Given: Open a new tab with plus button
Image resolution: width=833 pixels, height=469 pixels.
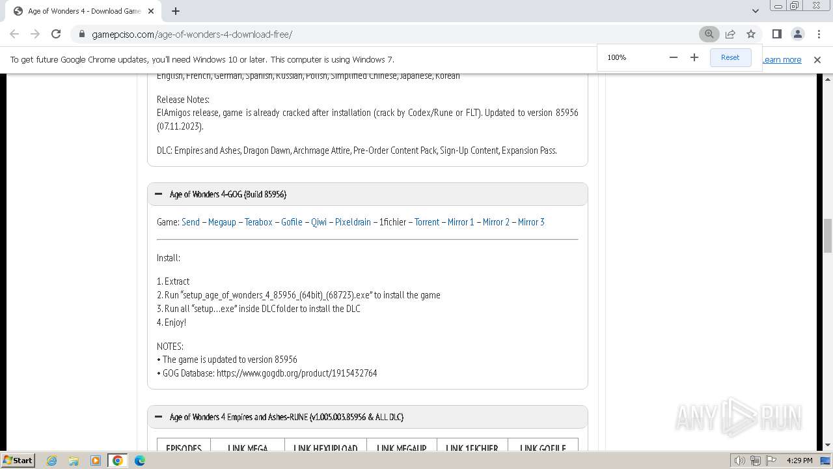Looking at the screenshot, I should [176, 11].
